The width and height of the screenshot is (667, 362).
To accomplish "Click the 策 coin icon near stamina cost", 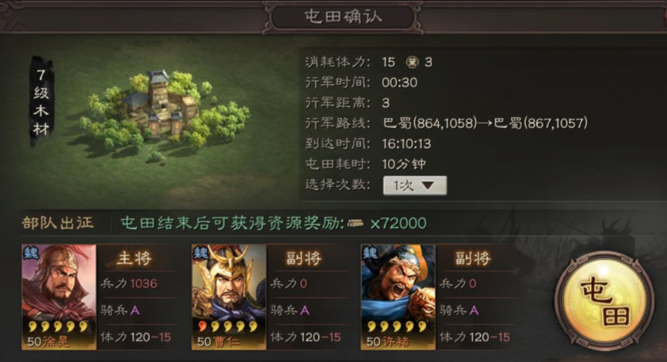I will coord(412,62).
